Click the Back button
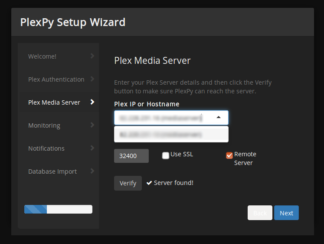The height and width of the screenshot is (244, 324). [x=260, y=213]
